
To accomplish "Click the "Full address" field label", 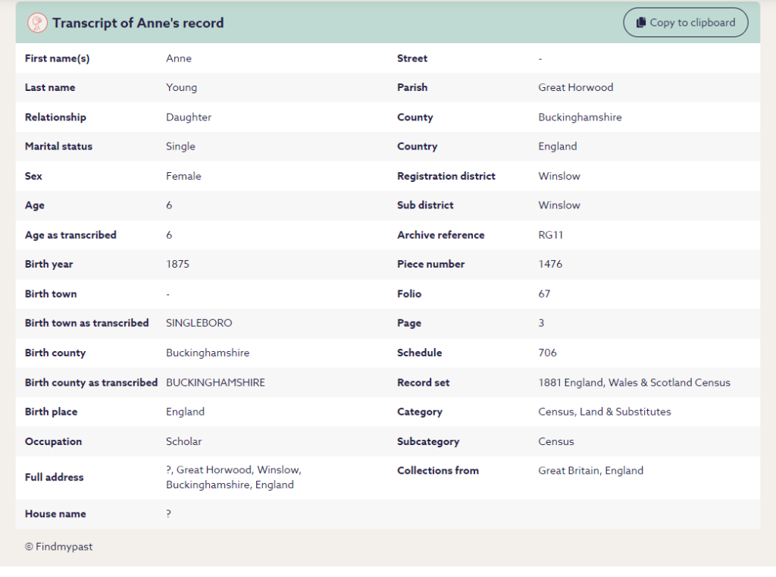I will point(55,477).
